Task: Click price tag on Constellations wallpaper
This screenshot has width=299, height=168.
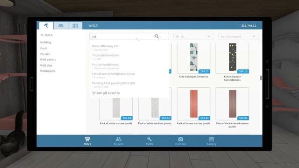Action: (x=243, y=71)
